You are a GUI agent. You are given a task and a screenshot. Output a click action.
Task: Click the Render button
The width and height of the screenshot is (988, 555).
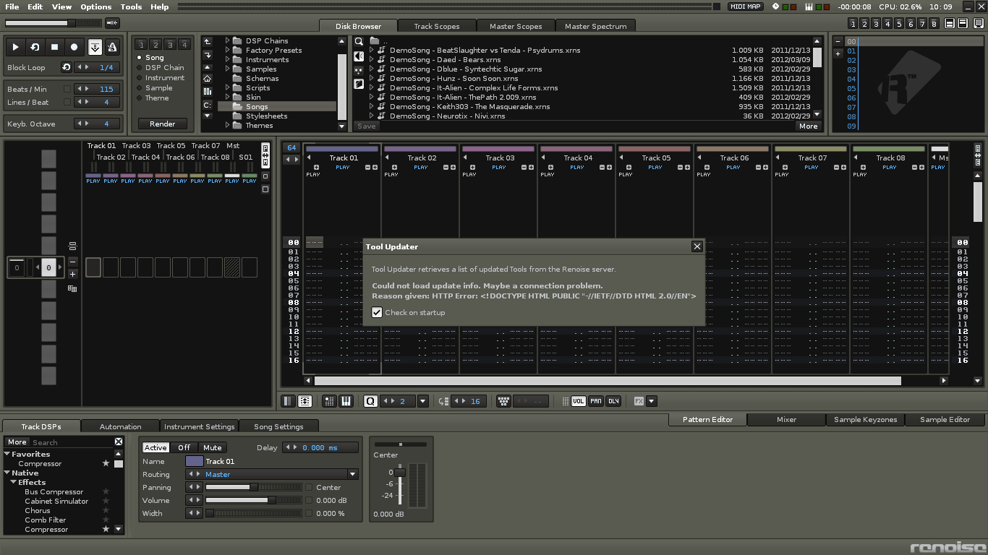162,124
